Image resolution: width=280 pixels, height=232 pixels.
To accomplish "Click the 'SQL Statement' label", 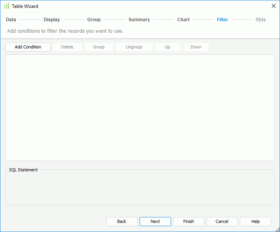I will [x=23, y=170].
